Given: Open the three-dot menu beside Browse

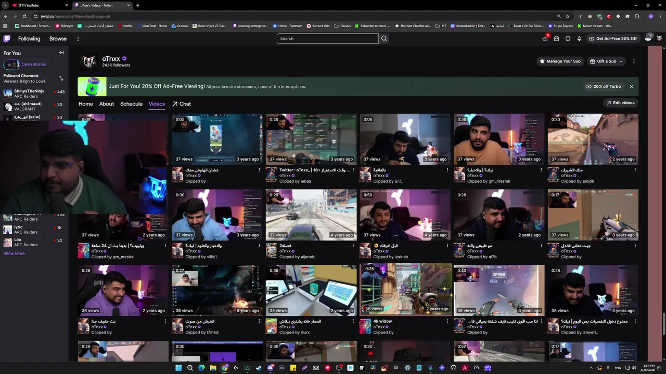Looking at the screenshot, I should click(x=78, y=38).
